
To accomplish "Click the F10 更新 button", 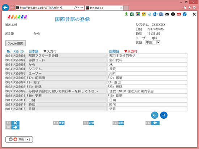I will point(59,123).
